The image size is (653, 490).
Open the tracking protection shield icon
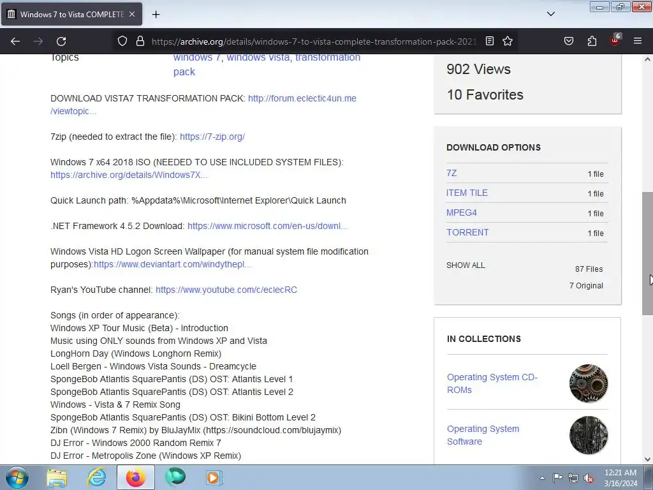(x=122, y=41)
